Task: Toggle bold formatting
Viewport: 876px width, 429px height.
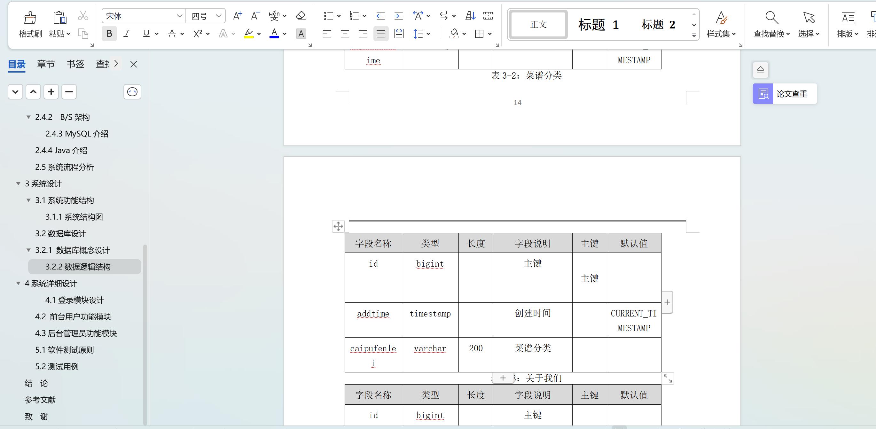Action: (109, 34)
